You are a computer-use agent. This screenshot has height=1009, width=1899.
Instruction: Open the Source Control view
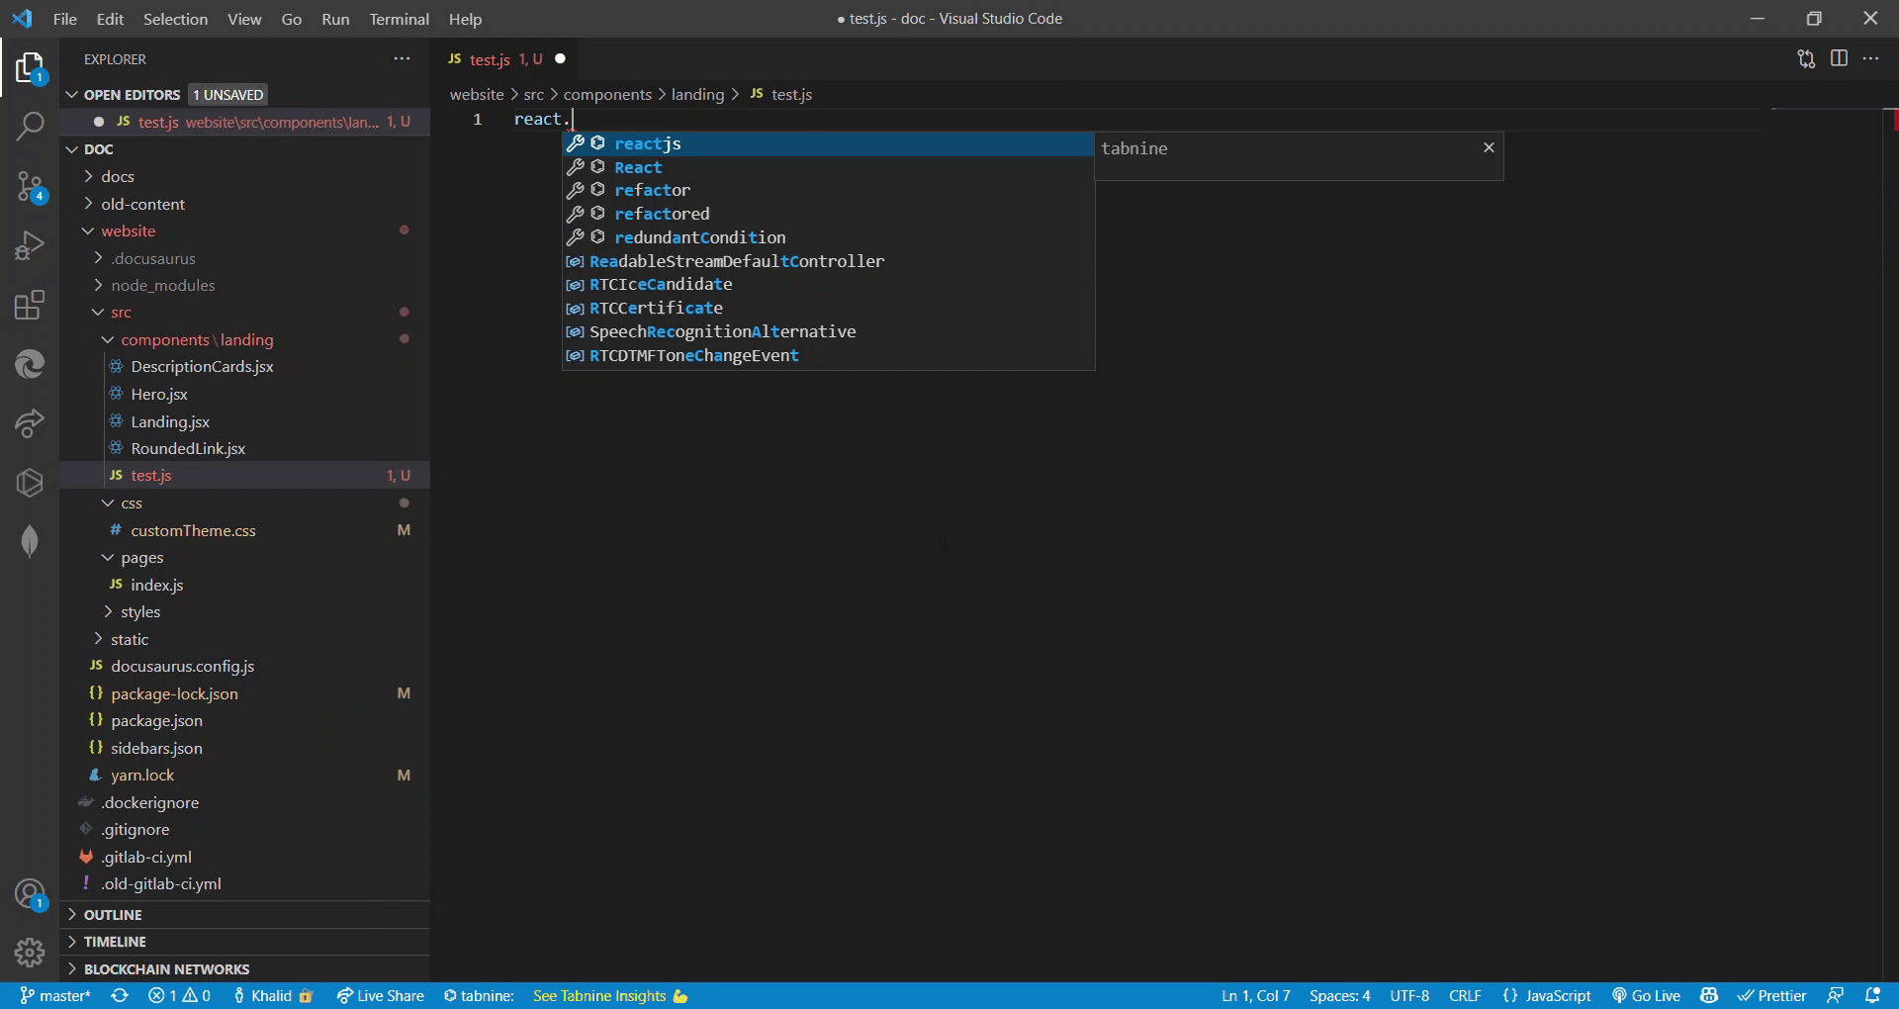pyautogui.click(x=30, y=186)
